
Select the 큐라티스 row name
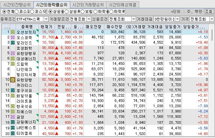24,85
